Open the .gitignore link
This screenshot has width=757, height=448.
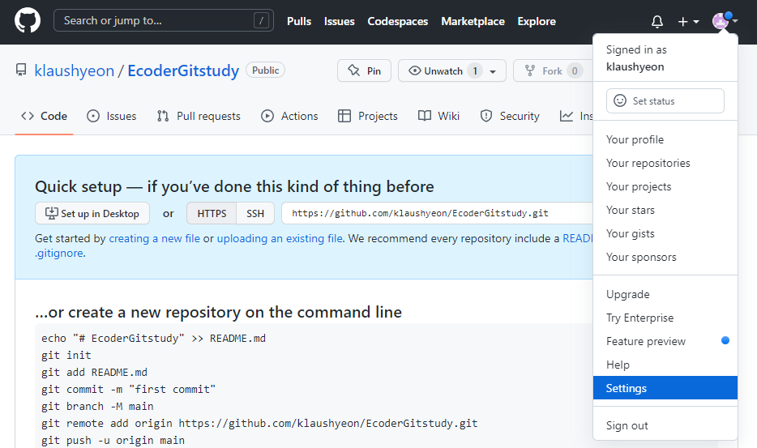point(59,253)
